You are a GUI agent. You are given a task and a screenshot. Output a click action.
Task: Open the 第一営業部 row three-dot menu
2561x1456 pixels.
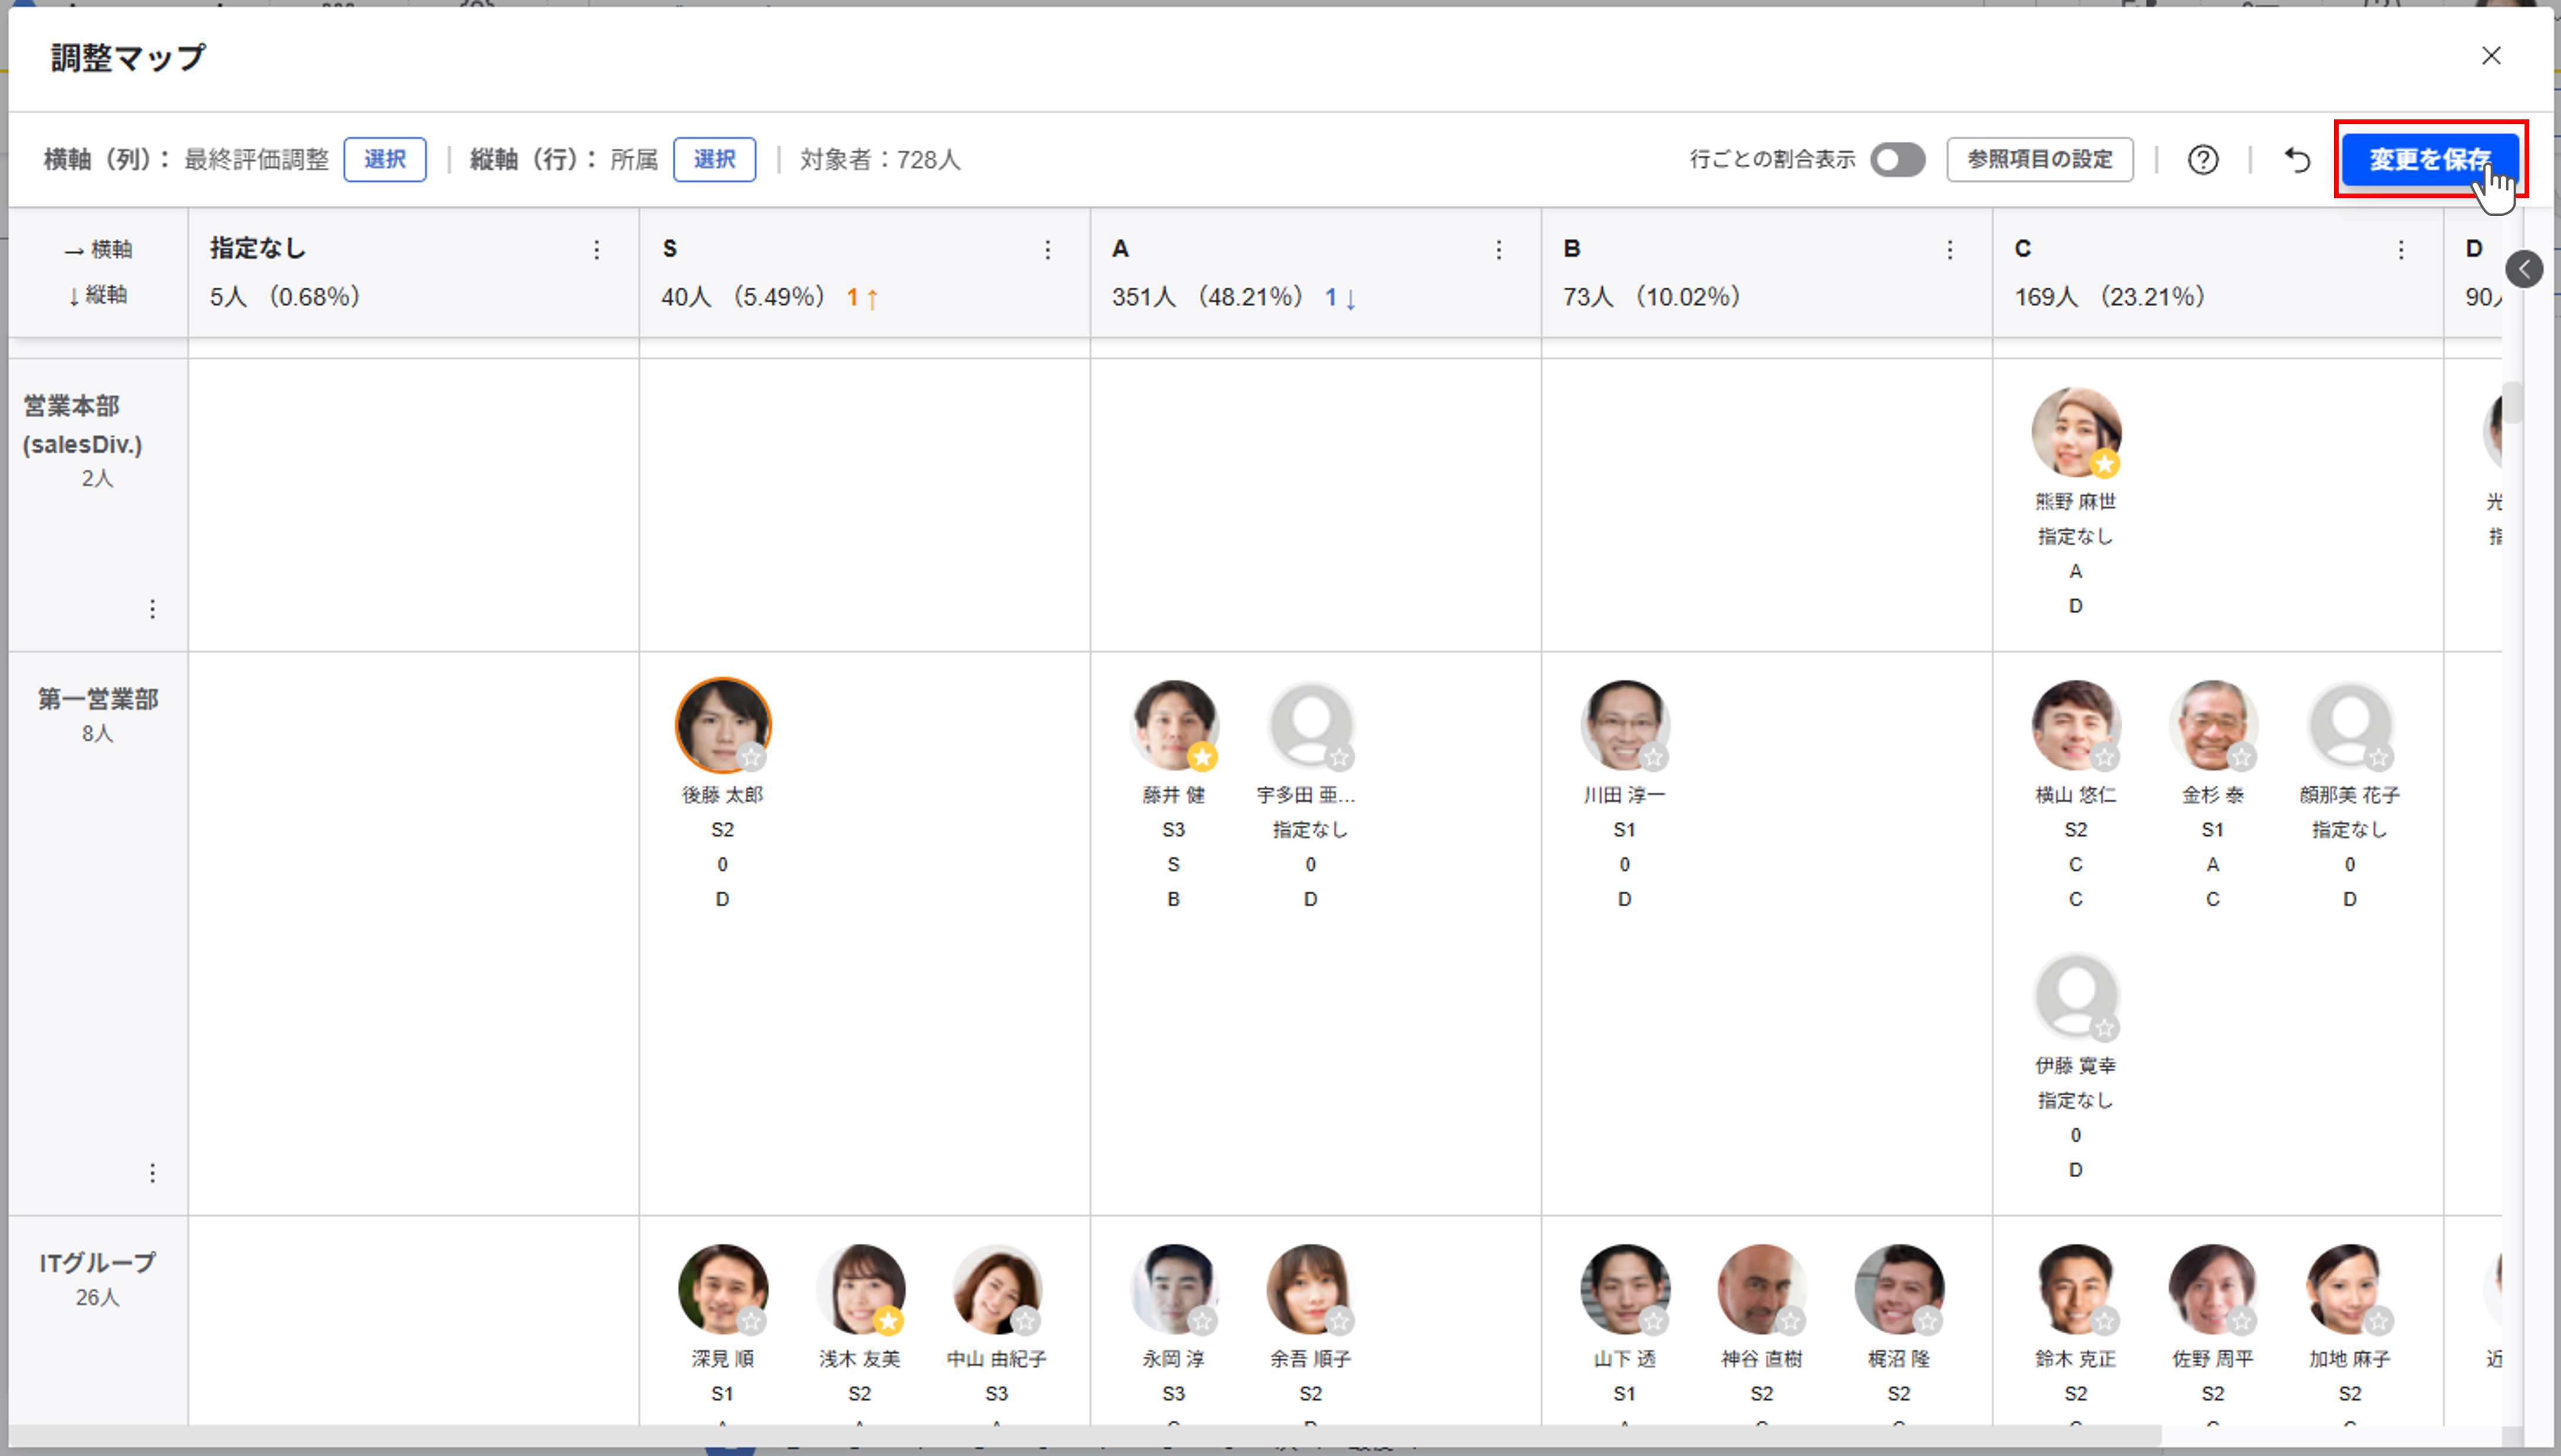(x=152, y=1172)
